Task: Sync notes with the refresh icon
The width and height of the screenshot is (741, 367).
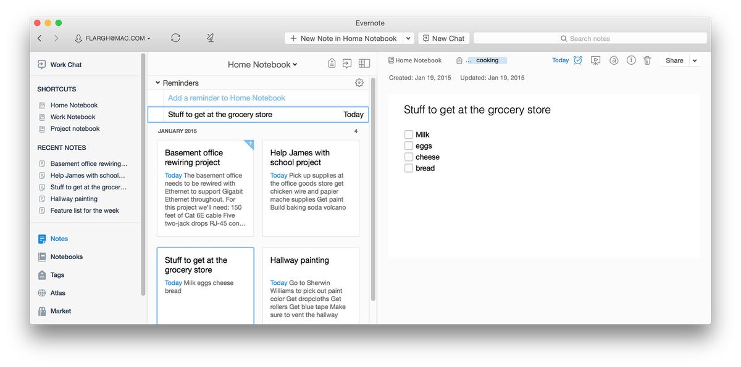Action: [175, 38]
